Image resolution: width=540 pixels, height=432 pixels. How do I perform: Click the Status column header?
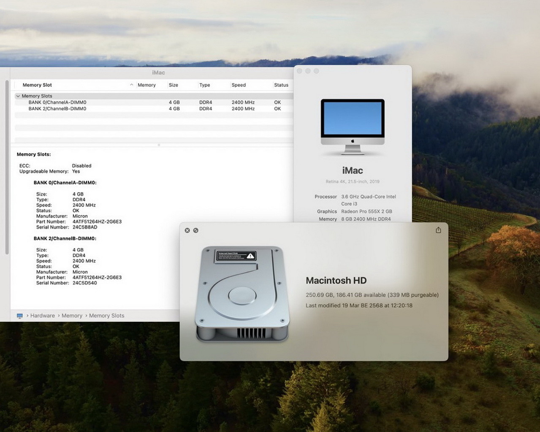[x=281, y=85]
